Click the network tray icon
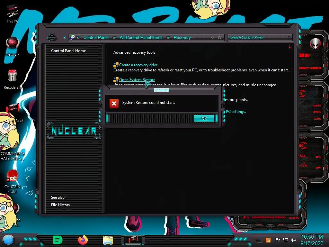This screenshot has width=329, height=247. coord(285,240)
